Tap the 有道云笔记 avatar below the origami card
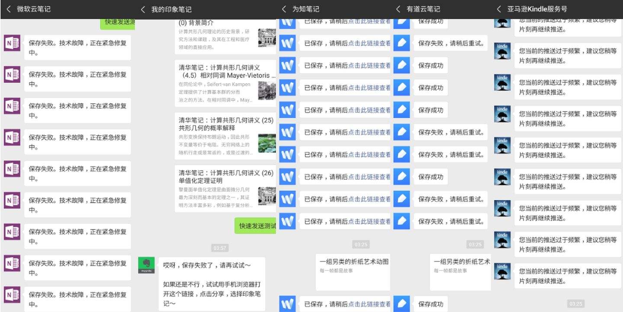The image size is (623, 312). [x=401, y=304]
